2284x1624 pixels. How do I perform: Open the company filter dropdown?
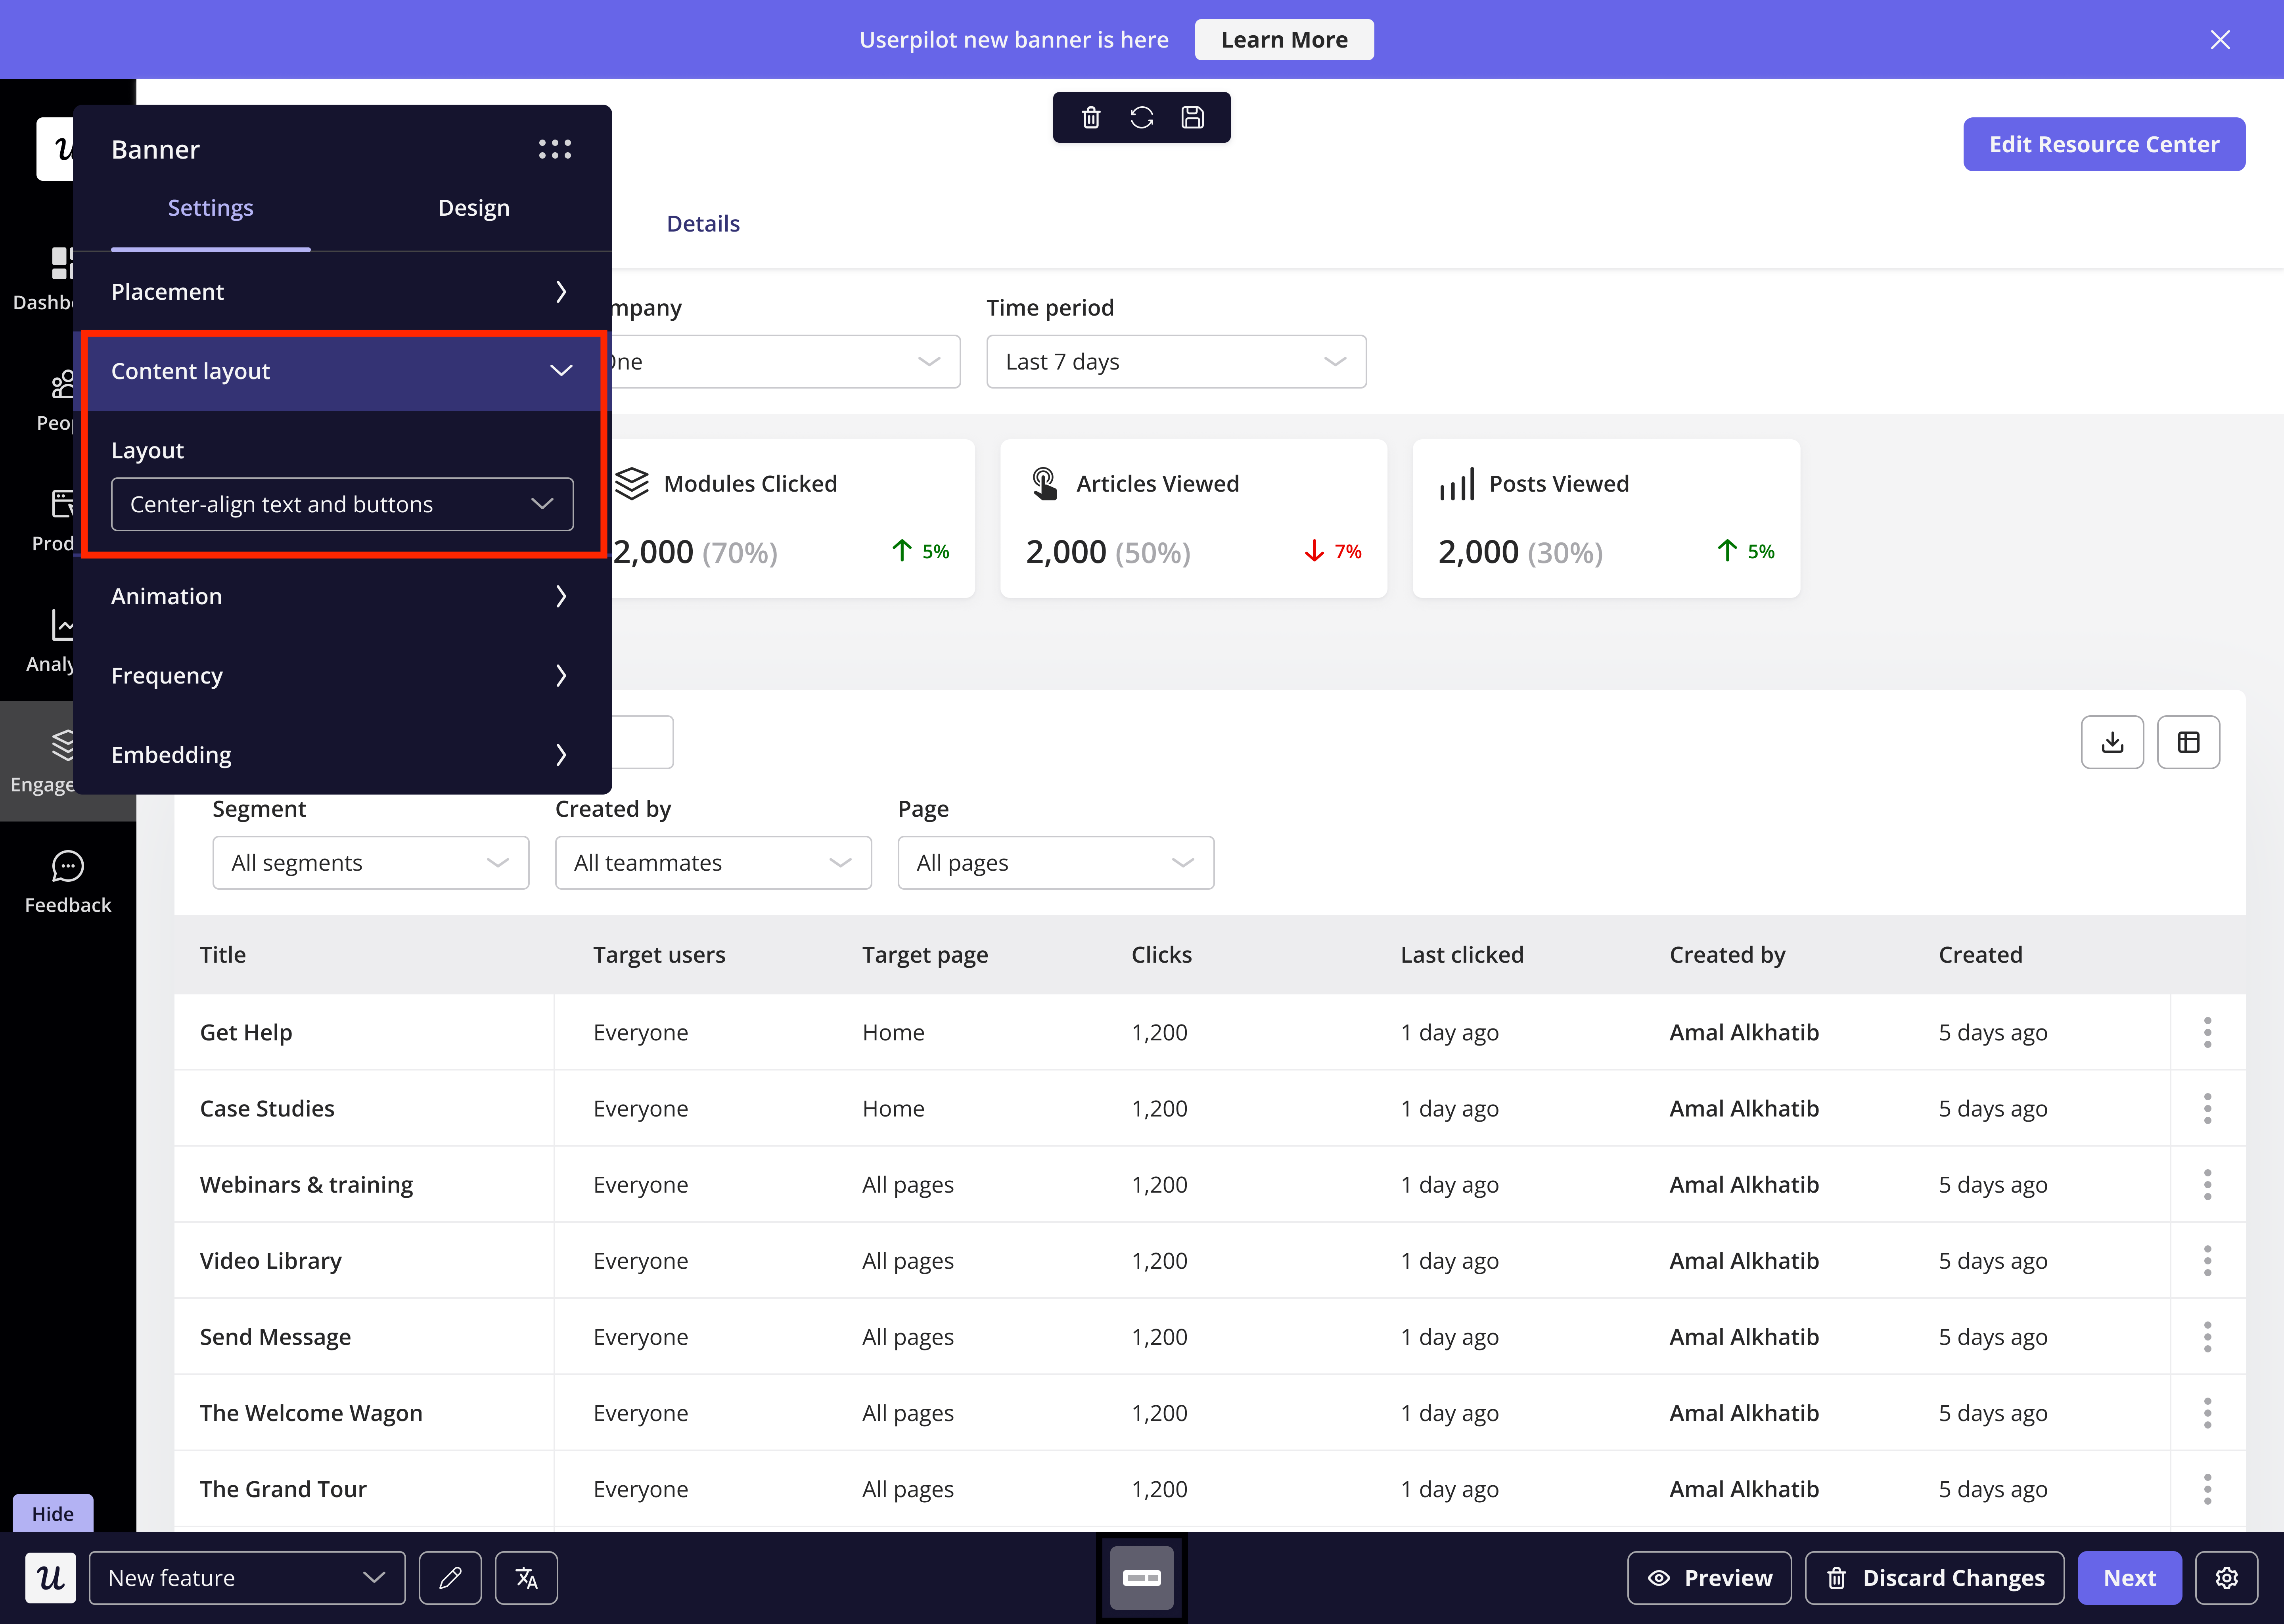tap(786, 362)
